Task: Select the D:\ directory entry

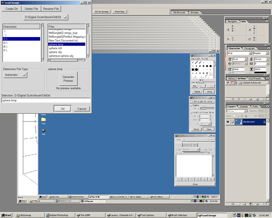Action: pyautogui.click(x=22, y=43)
